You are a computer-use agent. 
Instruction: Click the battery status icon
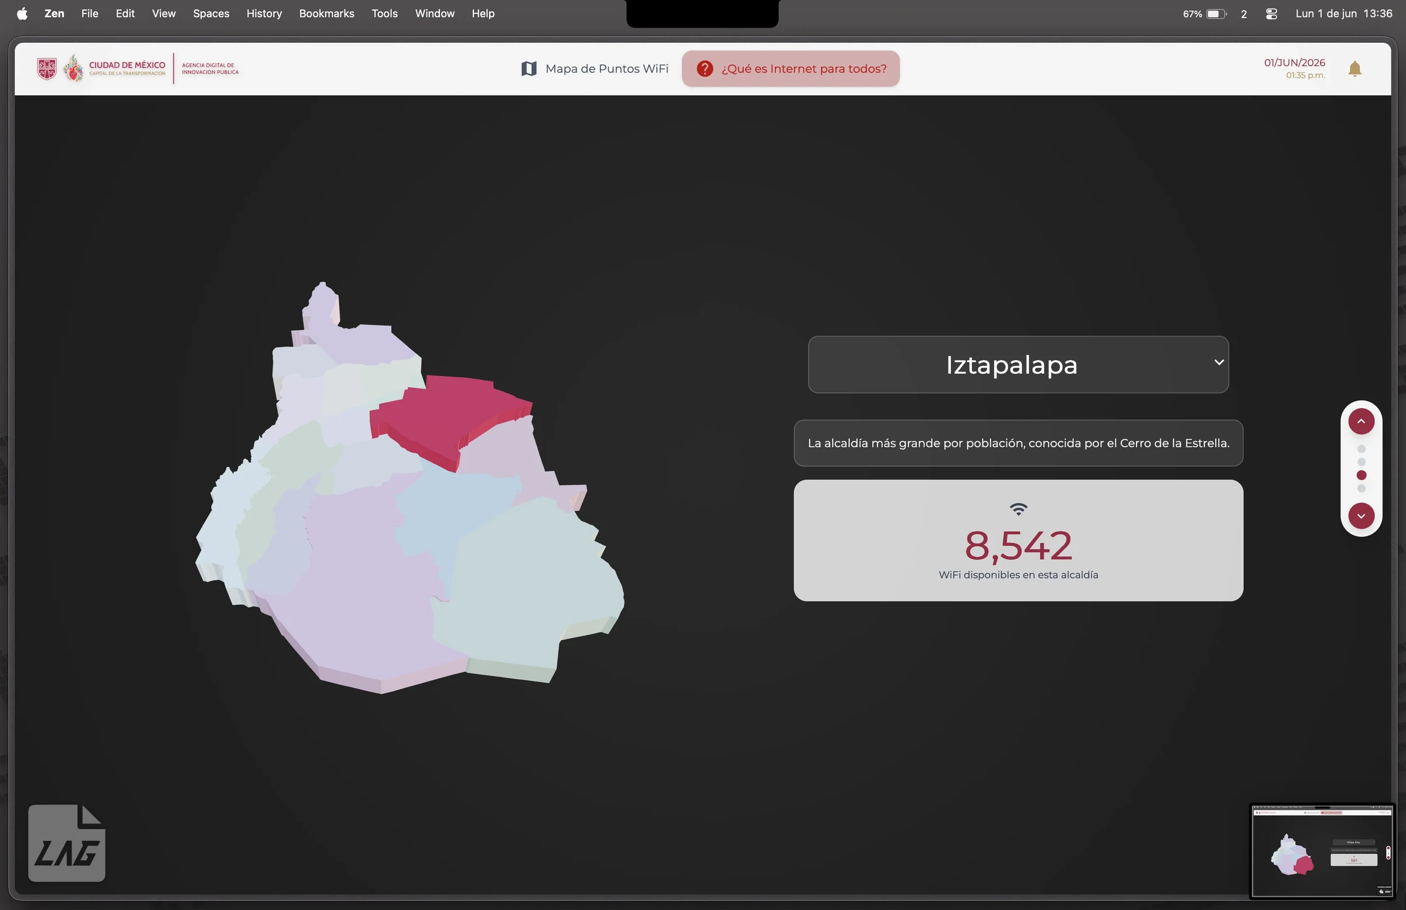(1216, 13)
